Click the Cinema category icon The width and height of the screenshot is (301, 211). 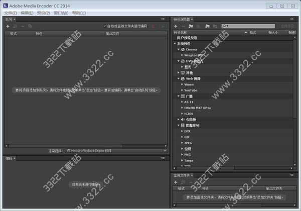(183, 49)
